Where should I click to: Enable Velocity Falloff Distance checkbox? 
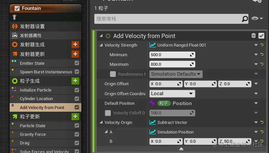(108, 113)
